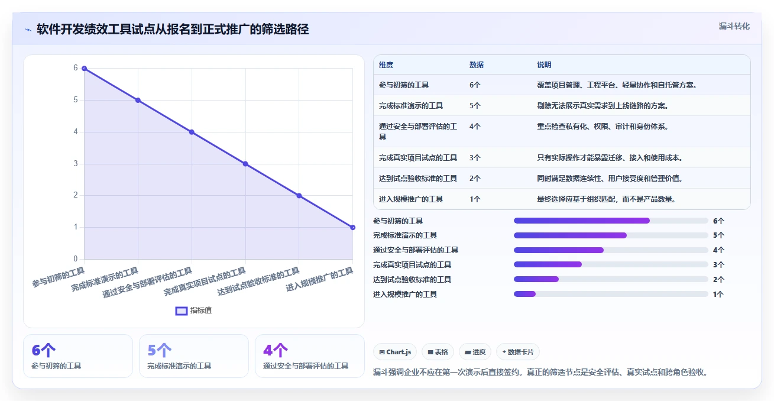Screen dimensions: 774x401
Task: Select the 表格 chip label
Action: point(442,353)
